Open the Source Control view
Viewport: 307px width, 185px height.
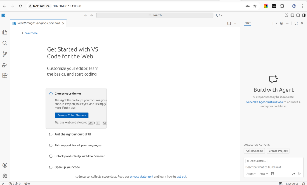click(5, 54)
